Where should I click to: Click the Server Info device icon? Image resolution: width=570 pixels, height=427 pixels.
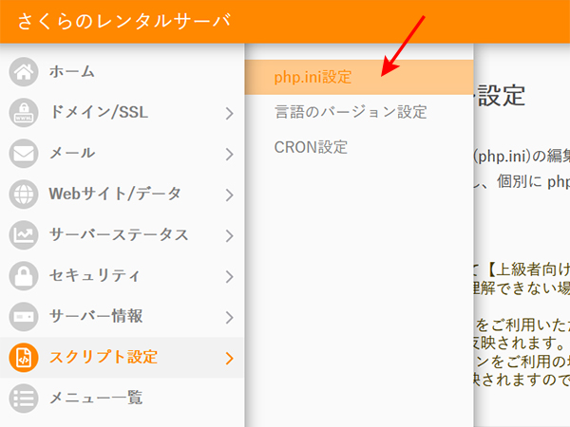click(x=24, y=317)
